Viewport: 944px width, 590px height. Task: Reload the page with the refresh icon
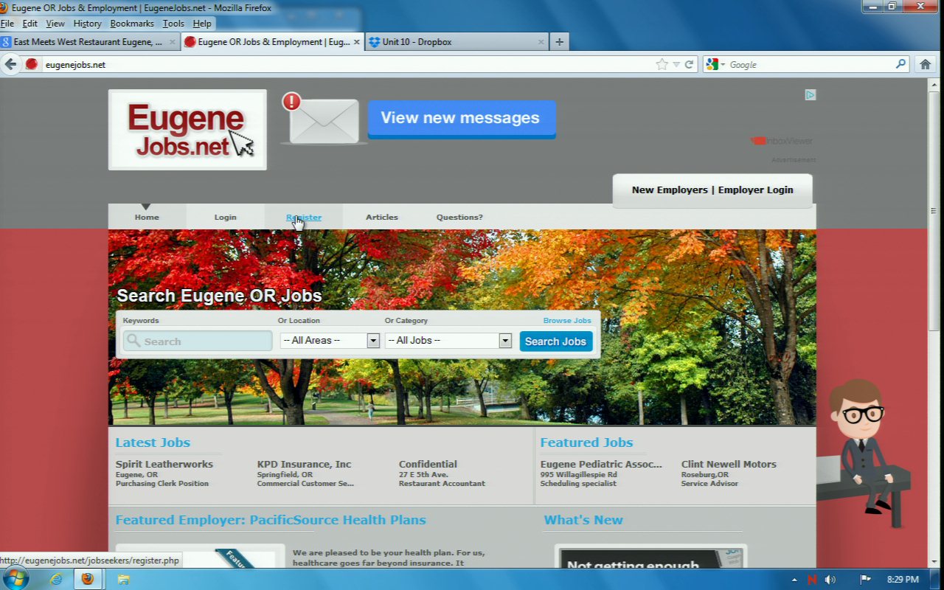(x=689, y=64)
